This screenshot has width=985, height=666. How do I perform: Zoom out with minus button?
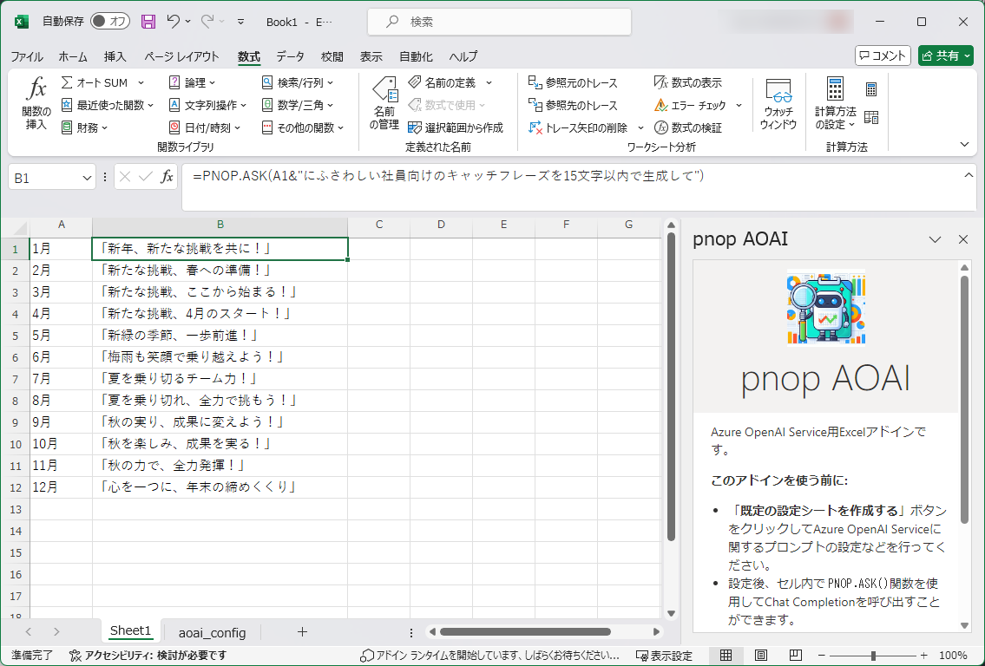(822, 656)
